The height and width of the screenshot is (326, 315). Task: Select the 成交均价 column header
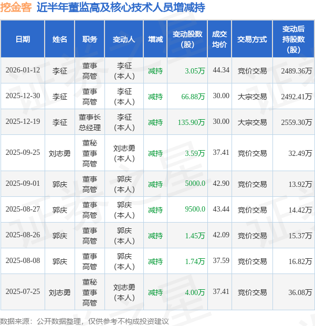[x=219, y=39]
